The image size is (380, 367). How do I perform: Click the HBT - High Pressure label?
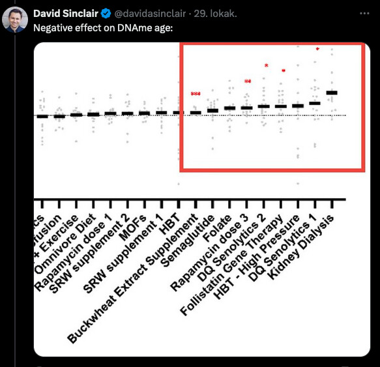coord(256,257)
